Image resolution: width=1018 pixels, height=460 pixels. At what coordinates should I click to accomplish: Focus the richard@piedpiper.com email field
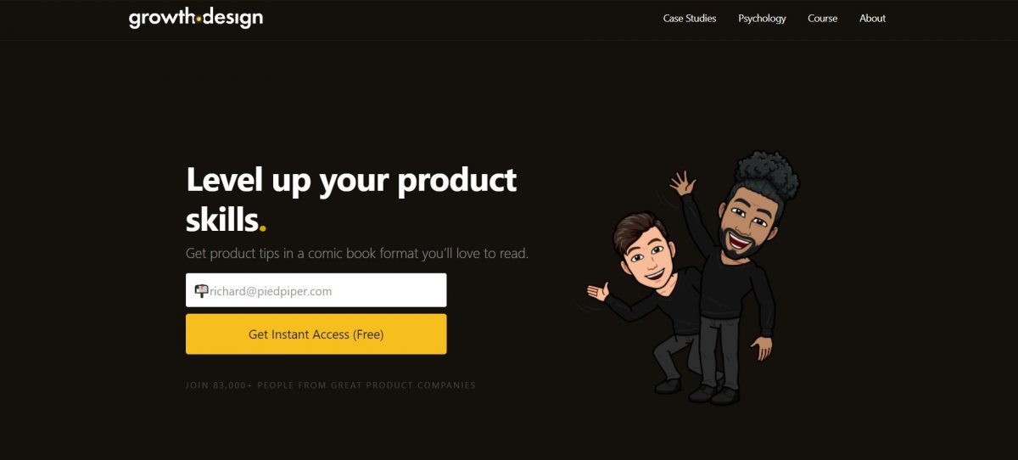pos(316,290)
